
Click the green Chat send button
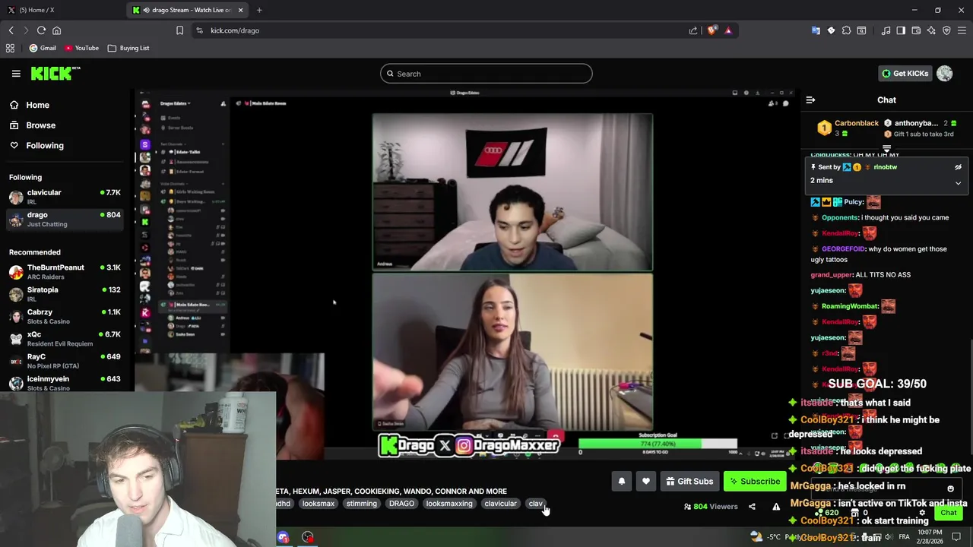point(948,513)
